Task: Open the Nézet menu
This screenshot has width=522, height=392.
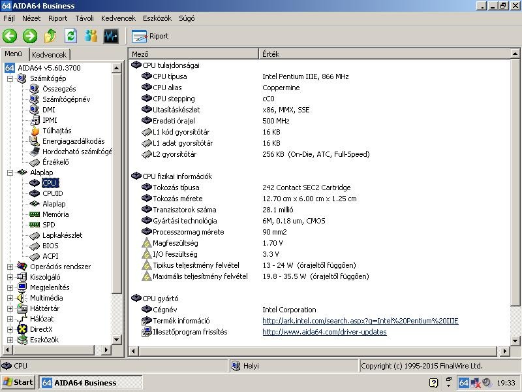Action: coord(31,18)
